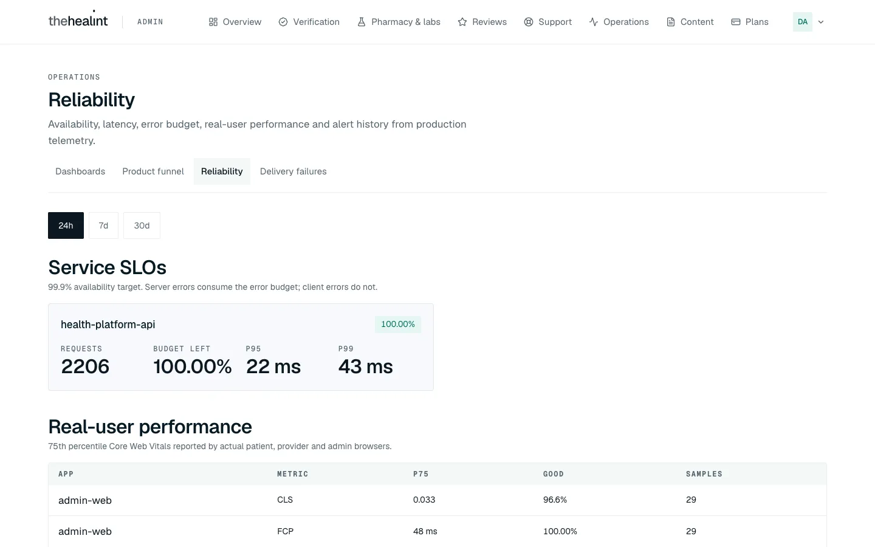Go to the Content section
Viewport: 875px width, 547px height.
click(690, 22)
